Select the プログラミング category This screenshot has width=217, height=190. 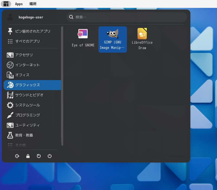[x=32, y=115]
